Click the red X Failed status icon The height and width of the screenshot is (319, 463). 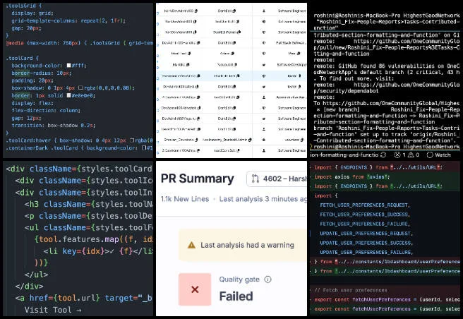click(195, 289)
